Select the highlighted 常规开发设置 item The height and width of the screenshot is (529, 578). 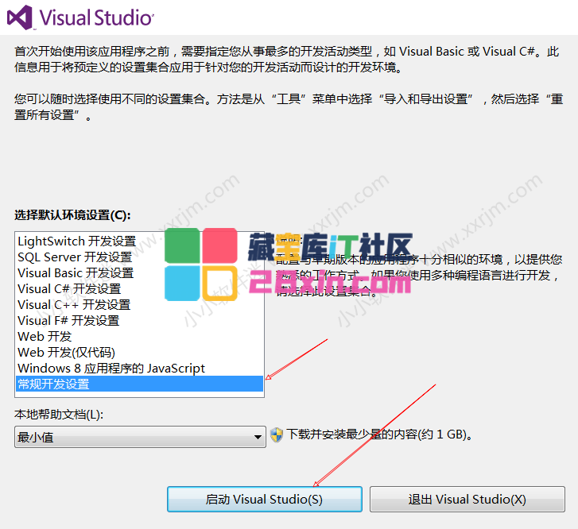click(139, 384)
